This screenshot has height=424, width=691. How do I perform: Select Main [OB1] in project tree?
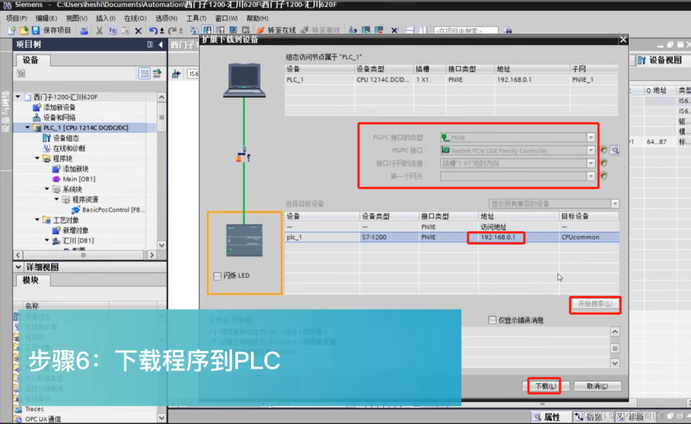pos(79,179)
